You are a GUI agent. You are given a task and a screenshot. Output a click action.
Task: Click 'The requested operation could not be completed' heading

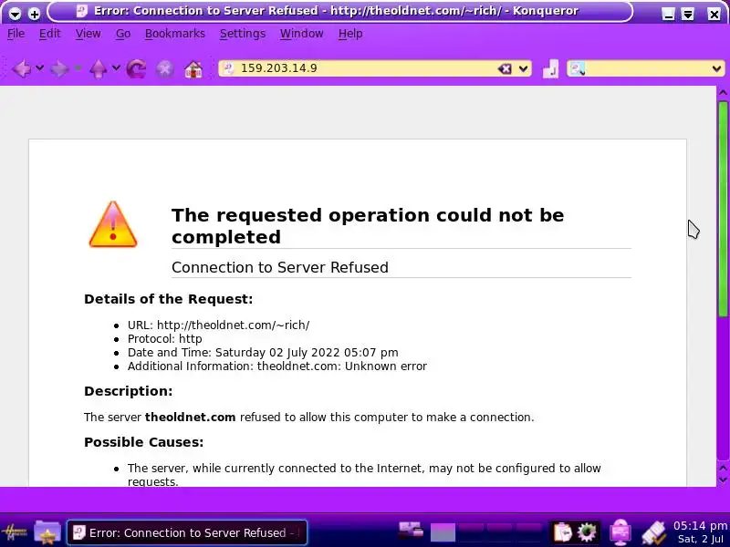pos(368,225)
